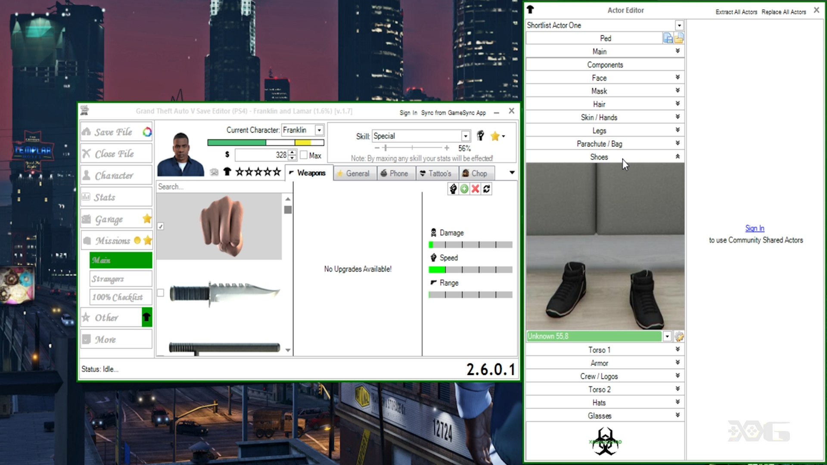The image size is (827, 465).
Task: Toggle the knife weapon checkbox
Action: click(161, 293)
